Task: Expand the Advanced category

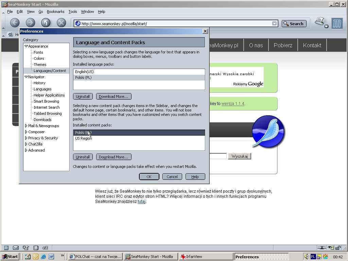Action: tap(26, 150)
